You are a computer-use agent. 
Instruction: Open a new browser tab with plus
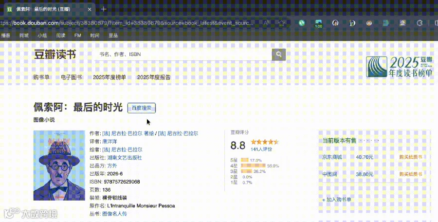(104, 9)
